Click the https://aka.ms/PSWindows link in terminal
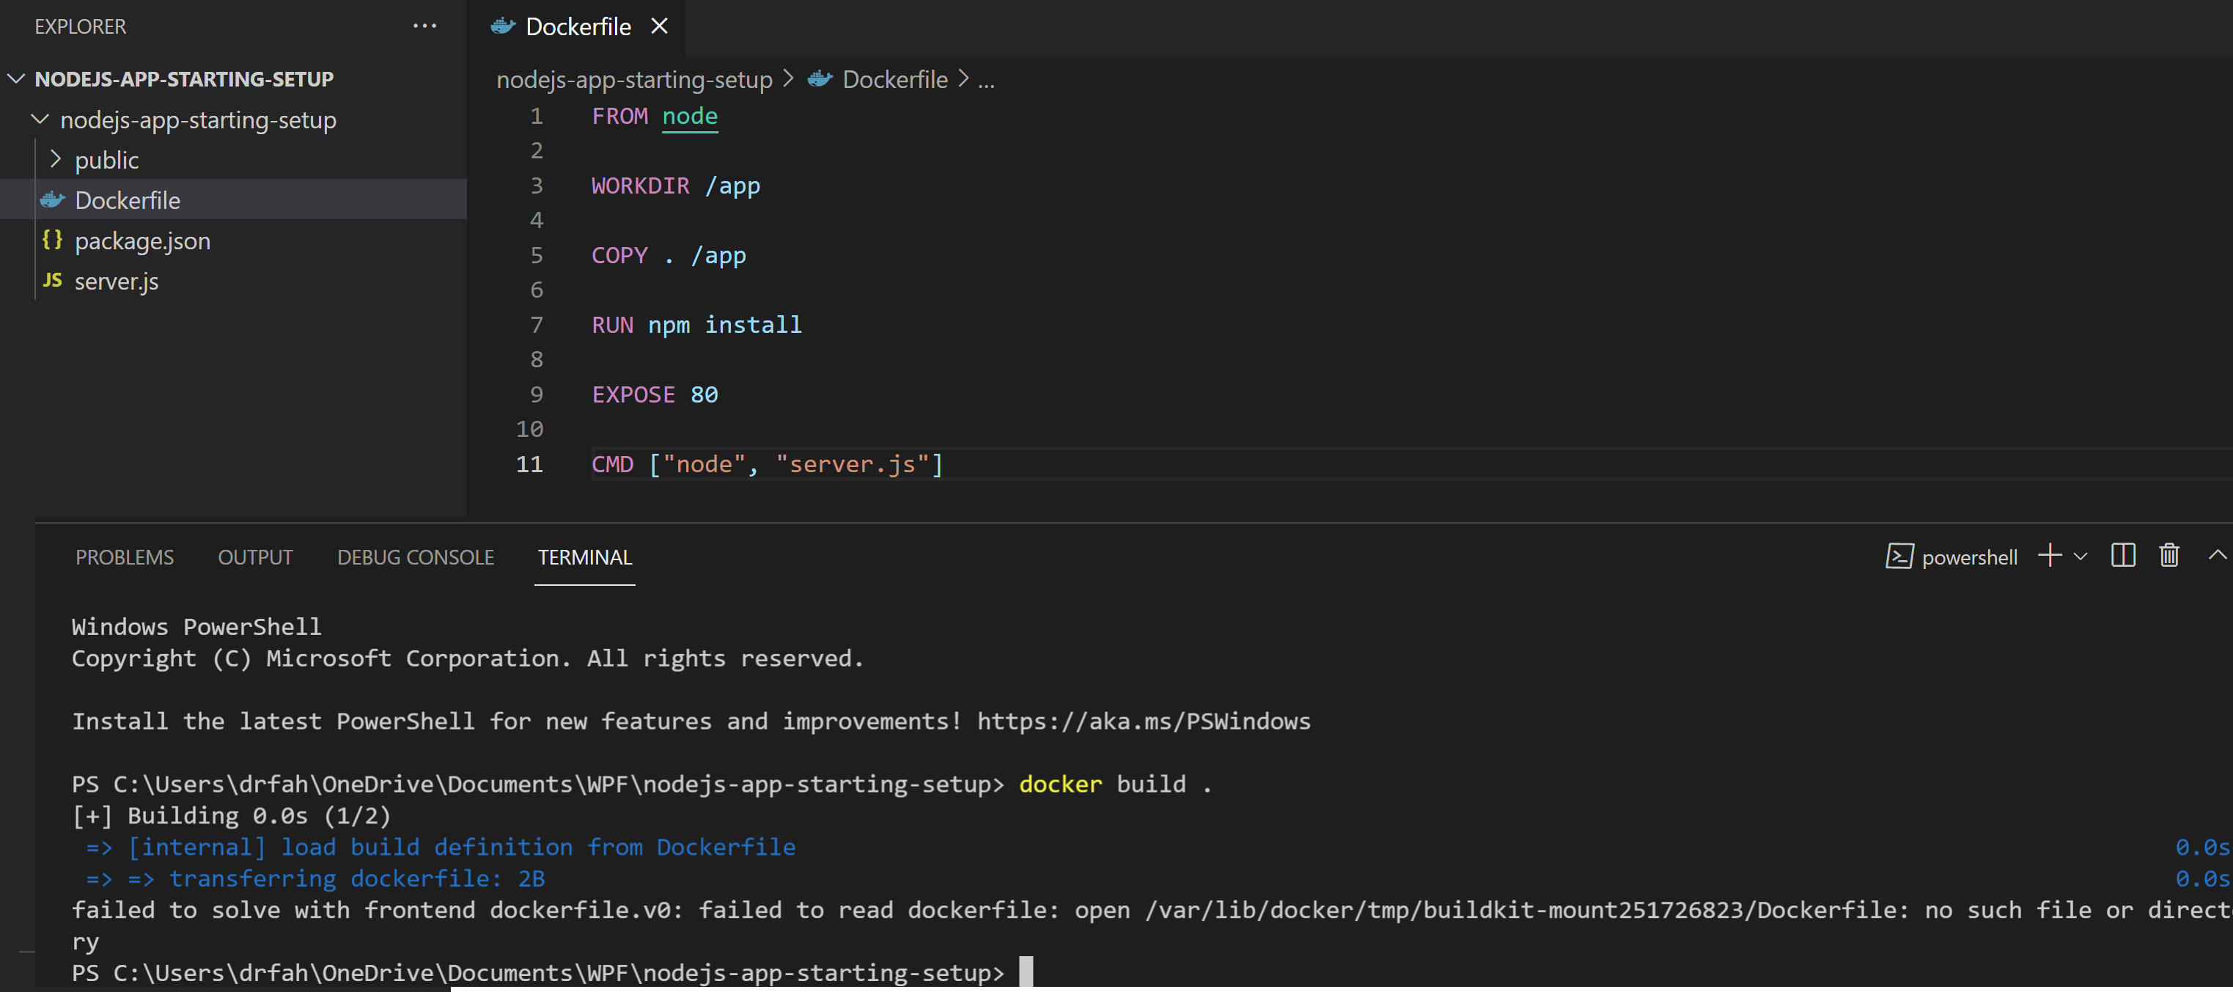The height and width of the screenshot is (992, 2233). (1144, 721)
